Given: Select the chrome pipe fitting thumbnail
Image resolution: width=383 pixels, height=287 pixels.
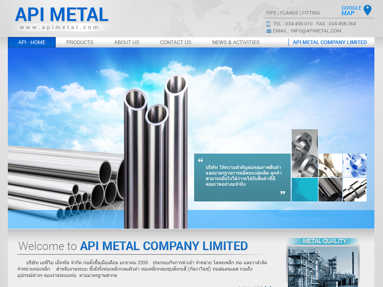Looking at the screenshot, I should pyautogui.click(x=355, y=189).
